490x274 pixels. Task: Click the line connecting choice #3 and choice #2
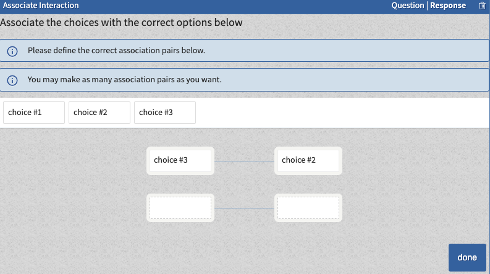(244, 161)
